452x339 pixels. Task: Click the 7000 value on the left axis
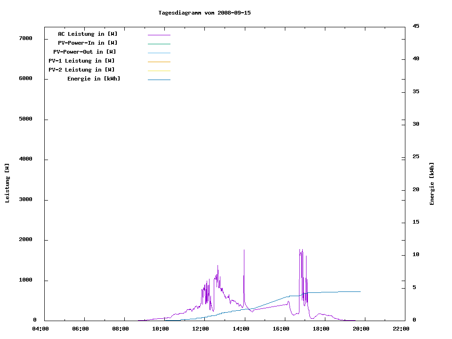click(x=25, y=38)
